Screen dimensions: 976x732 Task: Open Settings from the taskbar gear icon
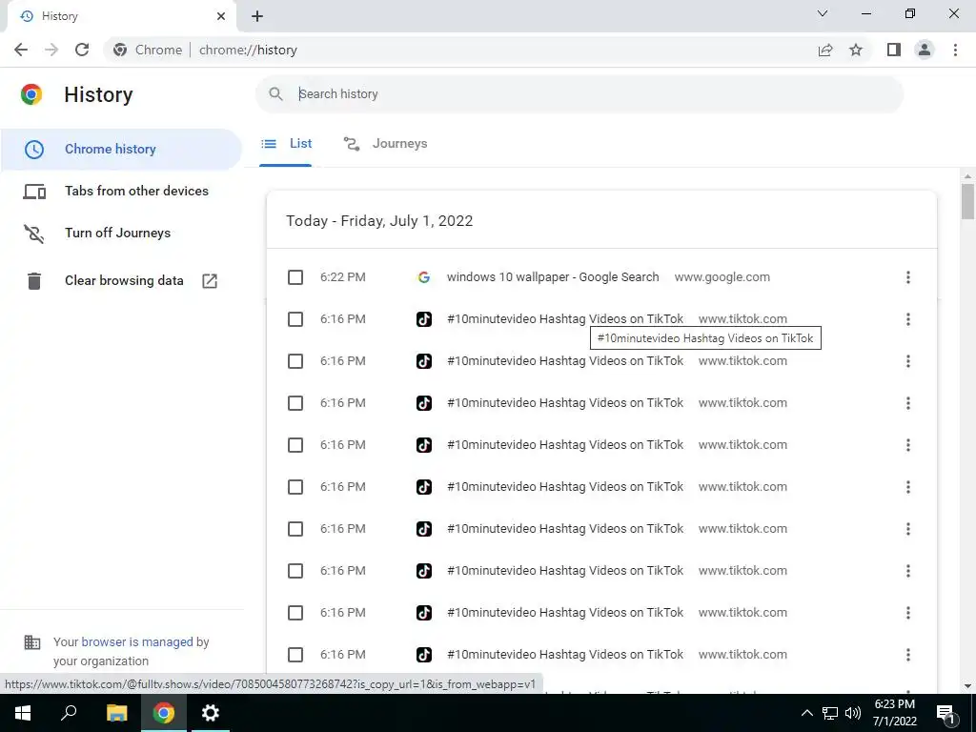click(x=211, y=713)
